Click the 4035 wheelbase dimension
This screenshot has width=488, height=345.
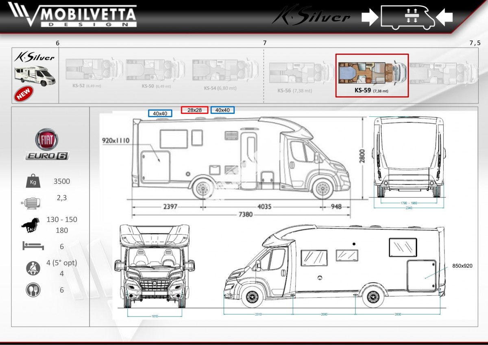[264, 206]
